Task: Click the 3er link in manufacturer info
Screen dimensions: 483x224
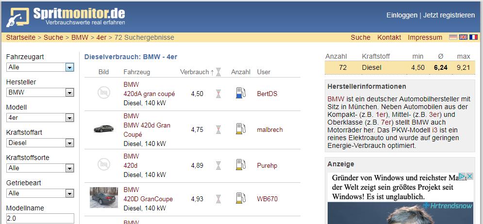Action: pyautogui.click(x=433, y=115)
